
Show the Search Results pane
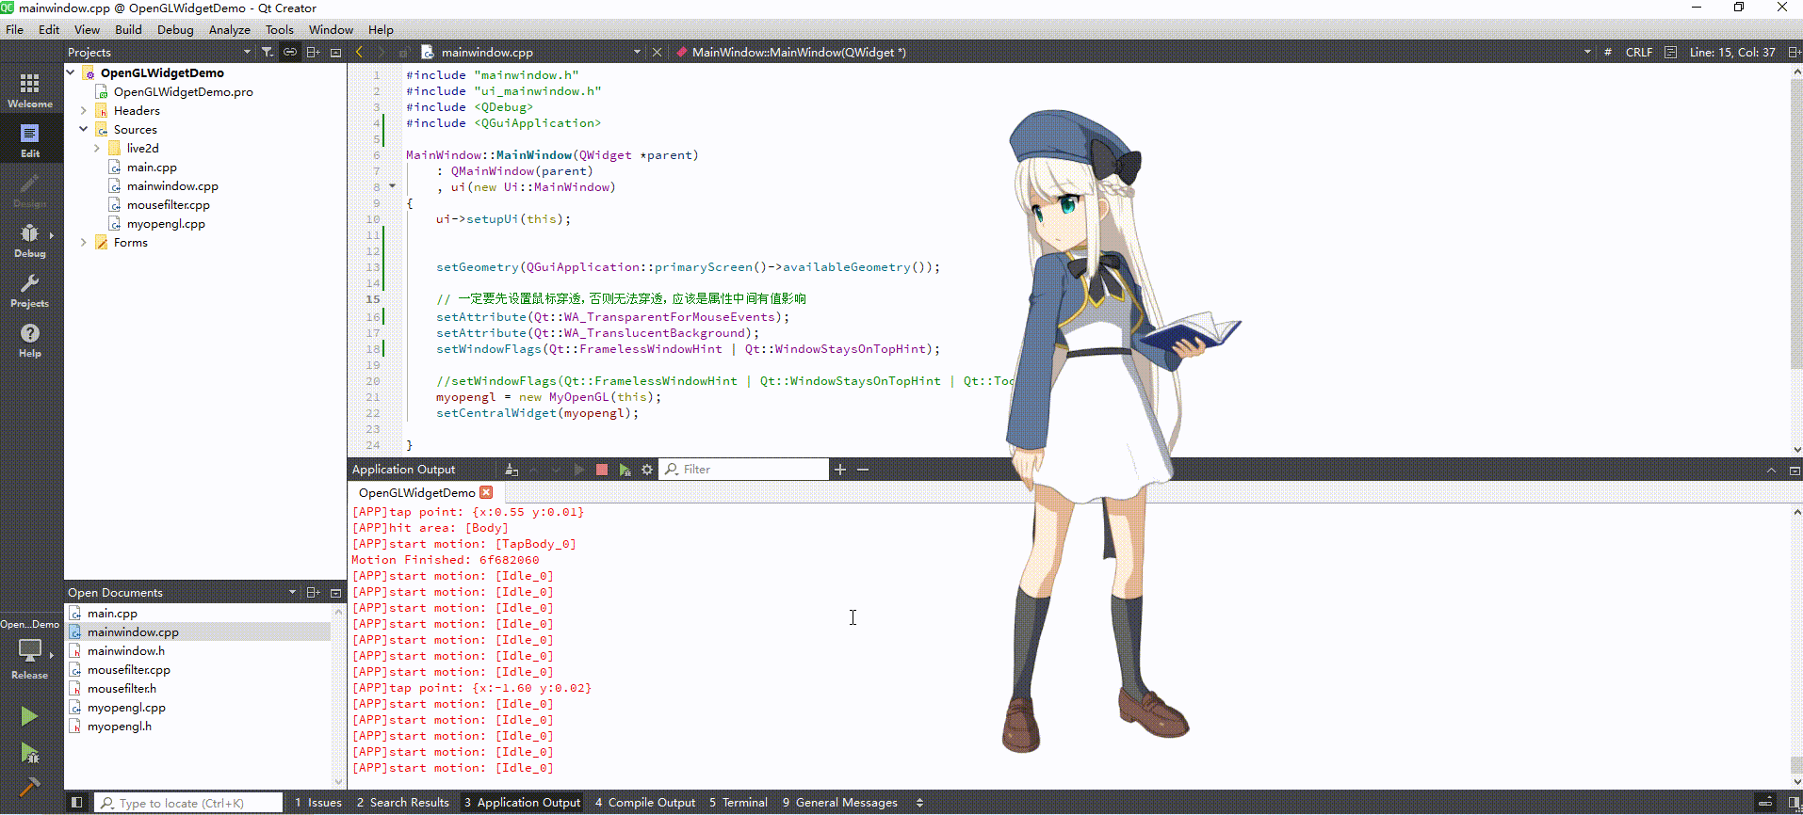coord(403,803)
